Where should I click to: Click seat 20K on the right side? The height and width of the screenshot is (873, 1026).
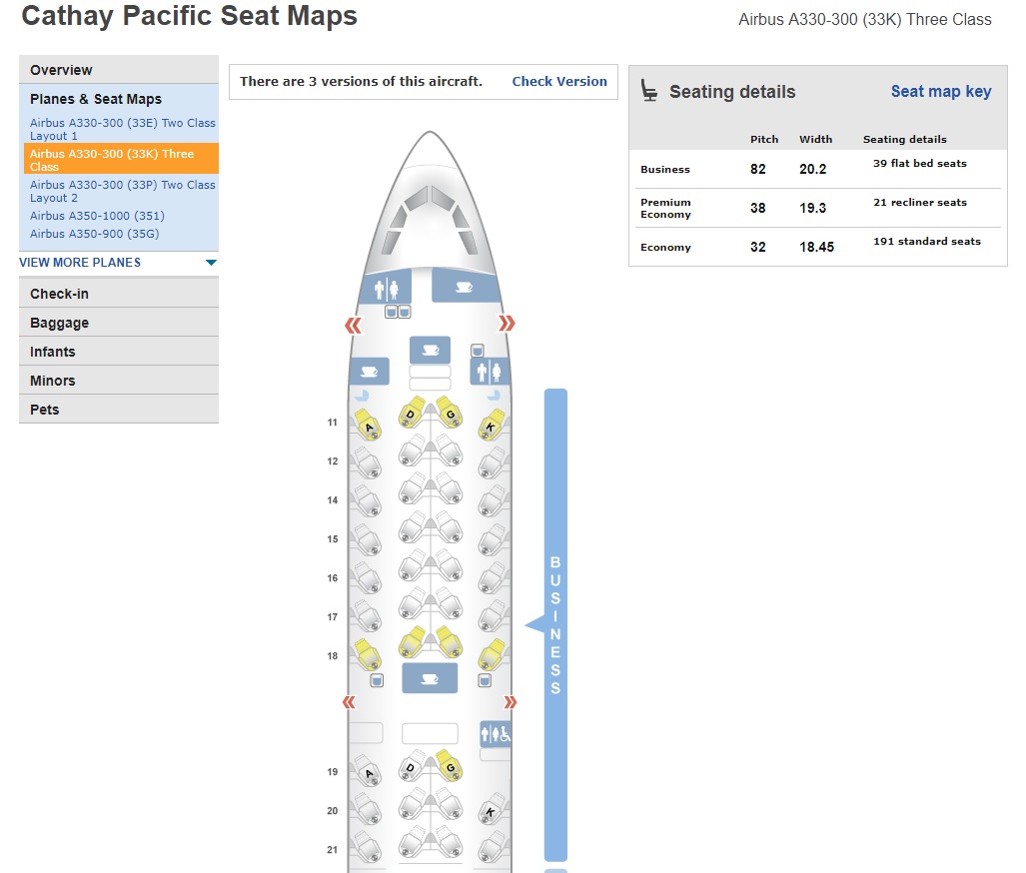490,811
